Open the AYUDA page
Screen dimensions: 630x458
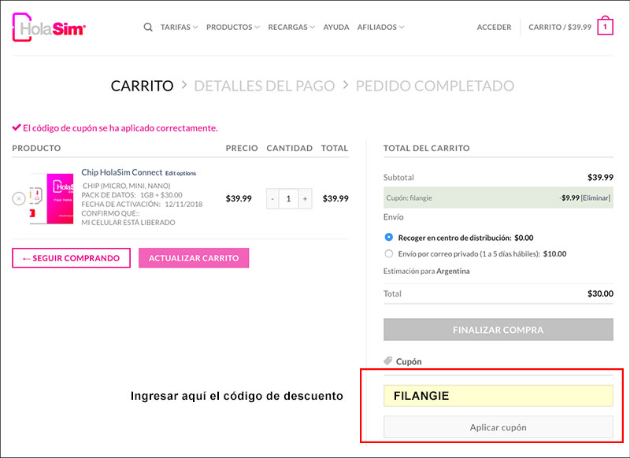click(x=336, y=28)
